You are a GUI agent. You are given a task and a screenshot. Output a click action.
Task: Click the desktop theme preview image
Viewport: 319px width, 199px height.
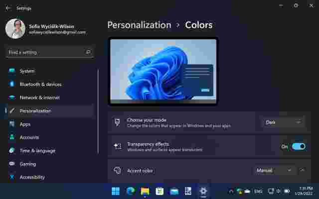point(163,71)
